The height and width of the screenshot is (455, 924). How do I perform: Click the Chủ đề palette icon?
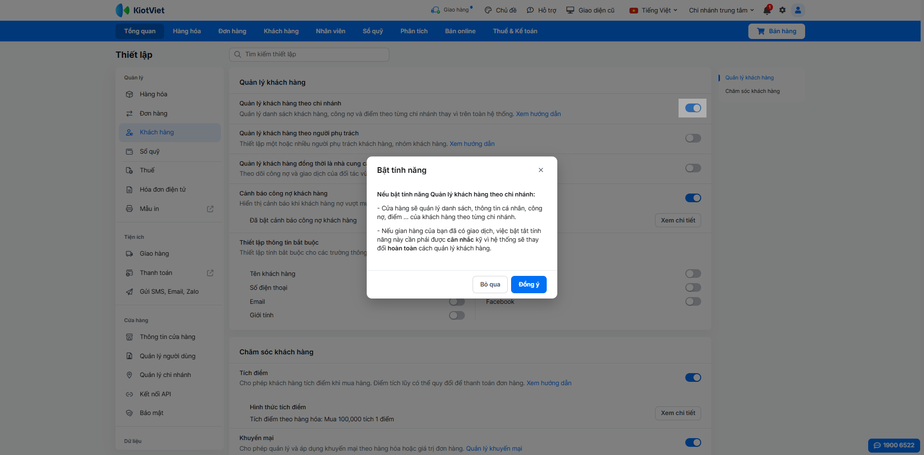click(x=488, y=10)
